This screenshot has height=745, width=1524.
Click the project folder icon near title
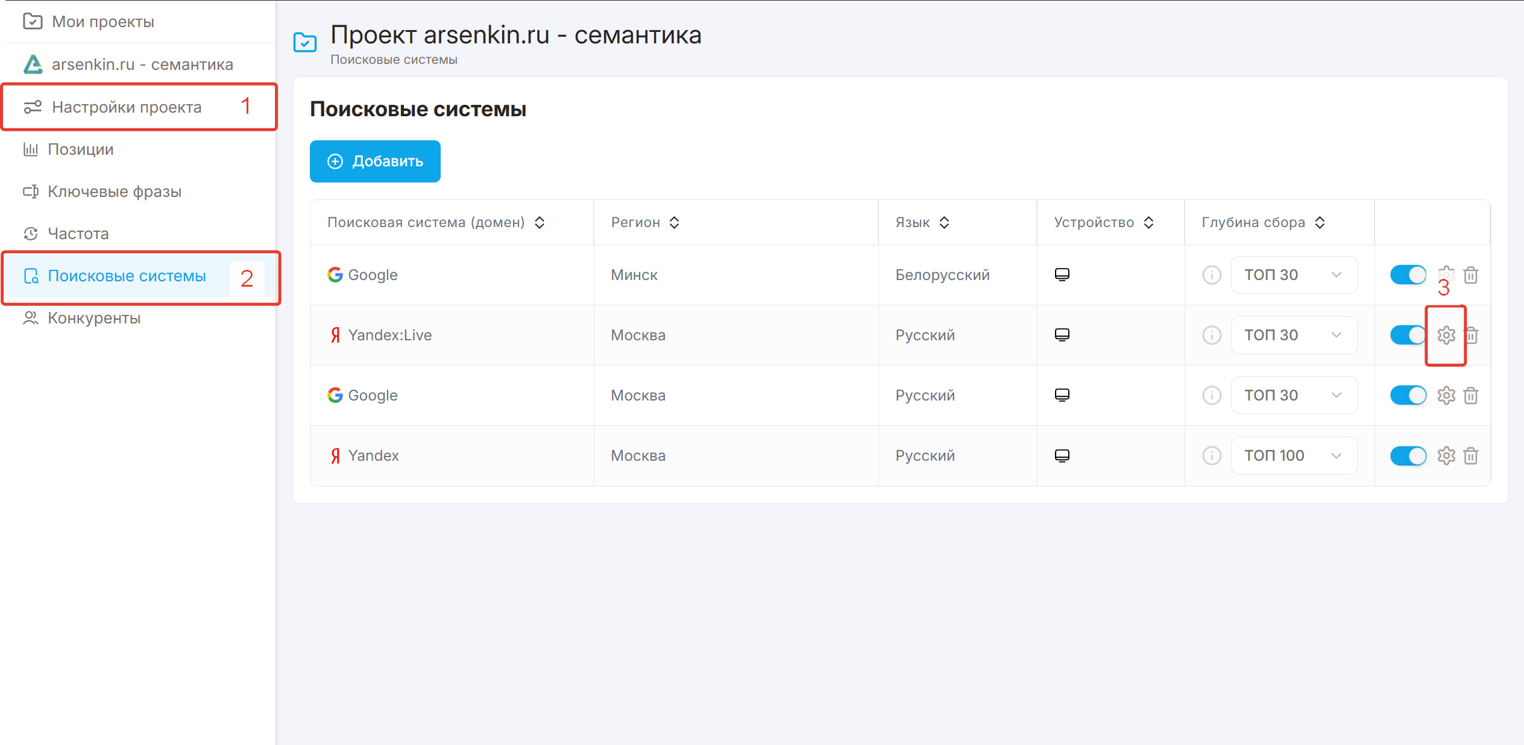pyautogui.click(x=304, y=42)
